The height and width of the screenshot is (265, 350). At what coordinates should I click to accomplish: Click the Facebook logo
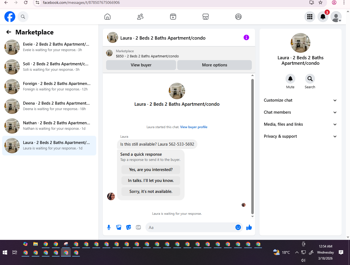[10, 17]
